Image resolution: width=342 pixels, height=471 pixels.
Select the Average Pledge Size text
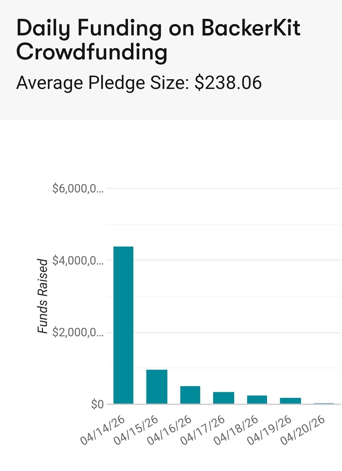[139, 82]
